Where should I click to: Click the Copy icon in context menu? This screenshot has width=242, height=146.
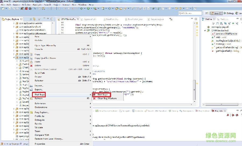click(31, 54)
